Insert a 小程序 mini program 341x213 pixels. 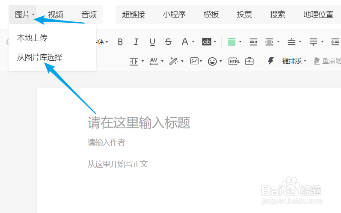[x=174, y=15]
